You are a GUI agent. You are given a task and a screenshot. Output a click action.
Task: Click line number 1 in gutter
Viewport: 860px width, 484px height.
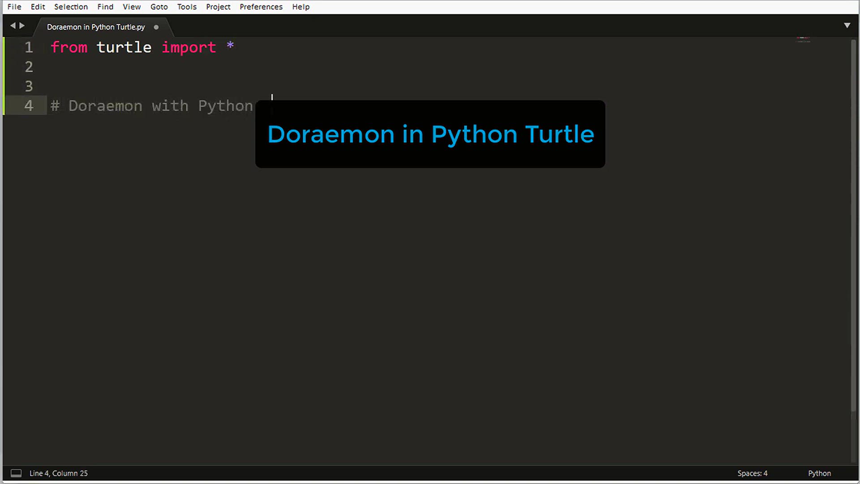click(x=29, y=47)
